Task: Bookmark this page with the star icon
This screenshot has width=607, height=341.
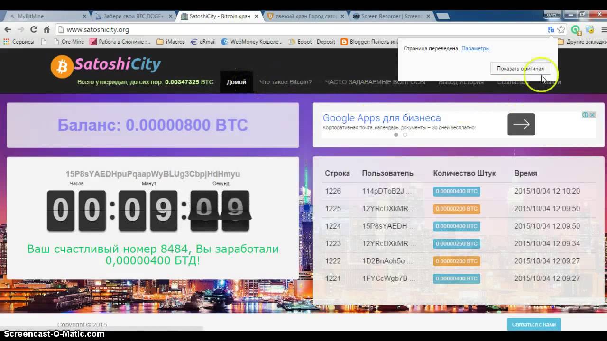Action: pos(561,29)
